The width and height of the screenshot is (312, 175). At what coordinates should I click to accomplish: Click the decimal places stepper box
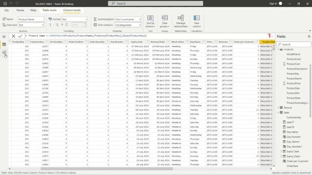point(79,25)
